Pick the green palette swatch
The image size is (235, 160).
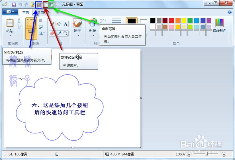click(190, 21)
